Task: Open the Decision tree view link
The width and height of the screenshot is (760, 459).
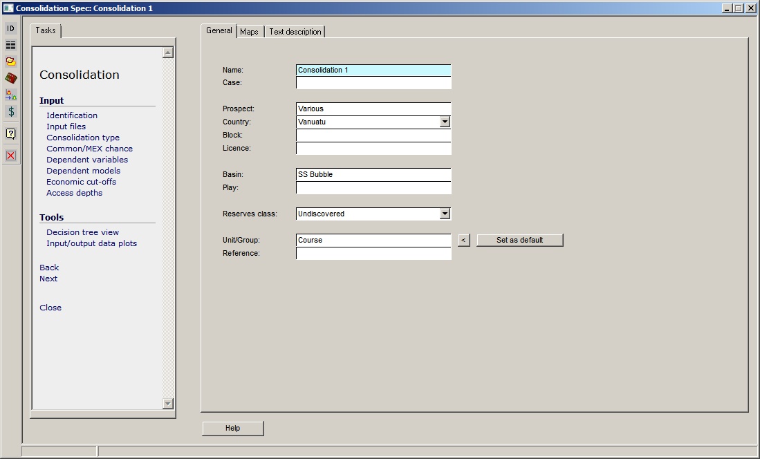Action: coord(82,232)
